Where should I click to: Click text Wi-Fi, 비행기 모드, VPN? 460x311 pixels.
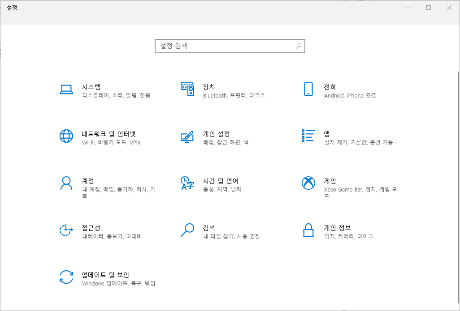tap(111, 143)
